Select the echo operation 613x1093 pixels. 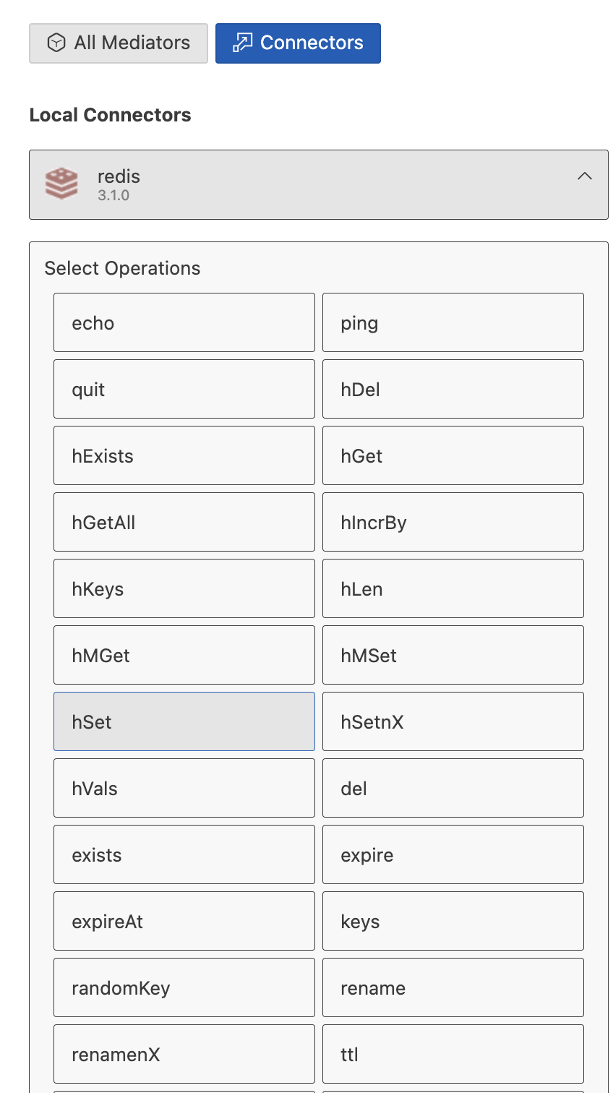184,322
